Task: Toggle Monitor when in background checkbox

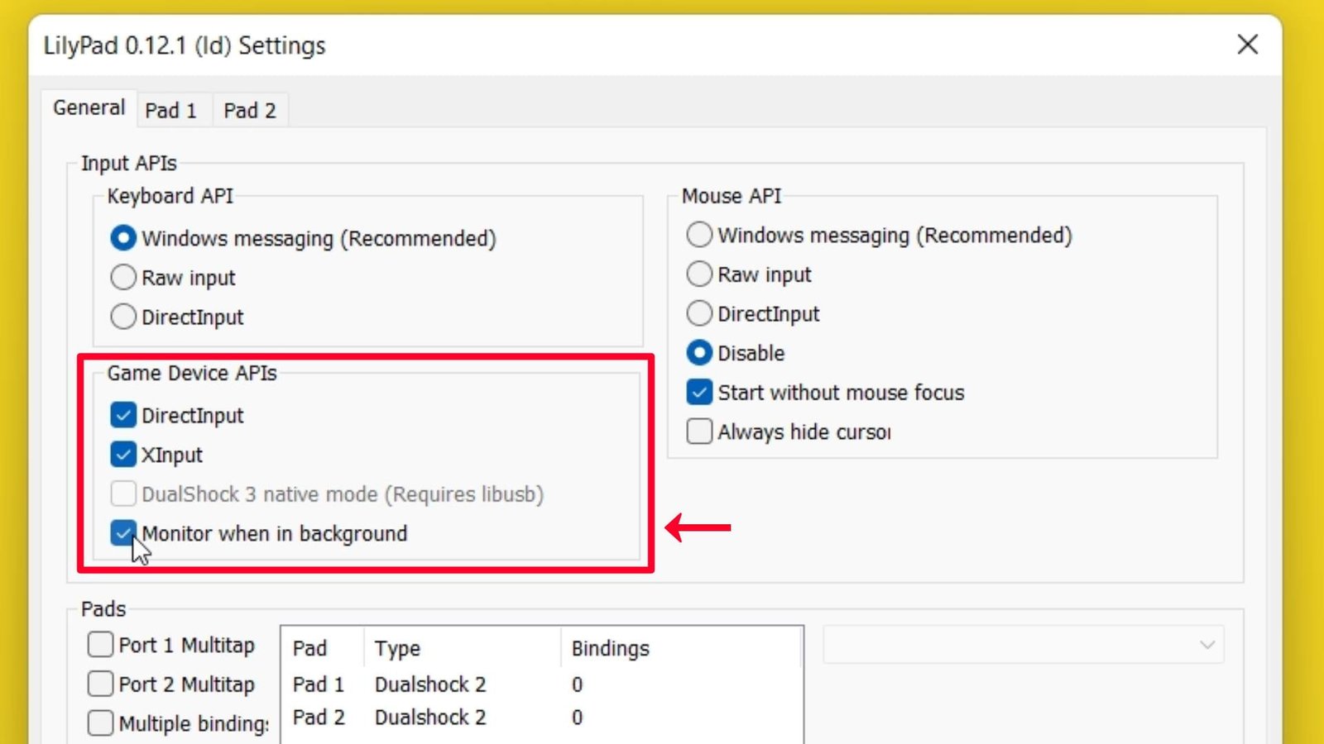Action: [123, 533]
